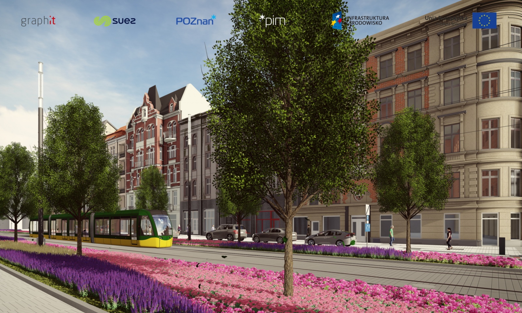Select the pedestrian in the green shirt

pos(391,235)
